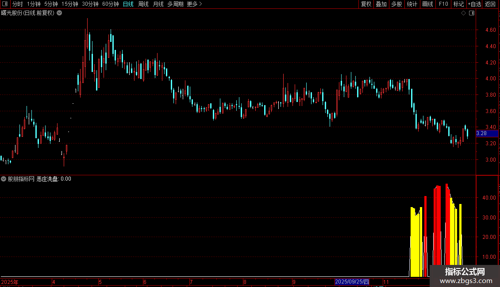The width and height of the screenshot is (500, 287).
Task: Click month 11 on the time axis
Action: click(386, 282)
